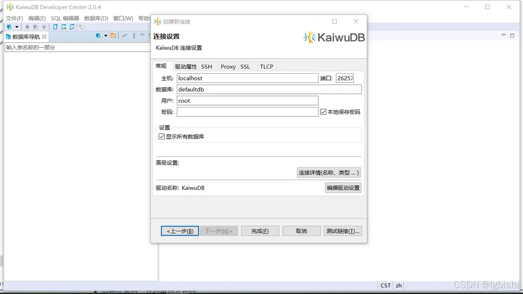Toggle the 显示所有数据库 checkbox
Image resolution: width=523 pixels, height=294 pixels.
pyautogui.click(x=162, y=137)
